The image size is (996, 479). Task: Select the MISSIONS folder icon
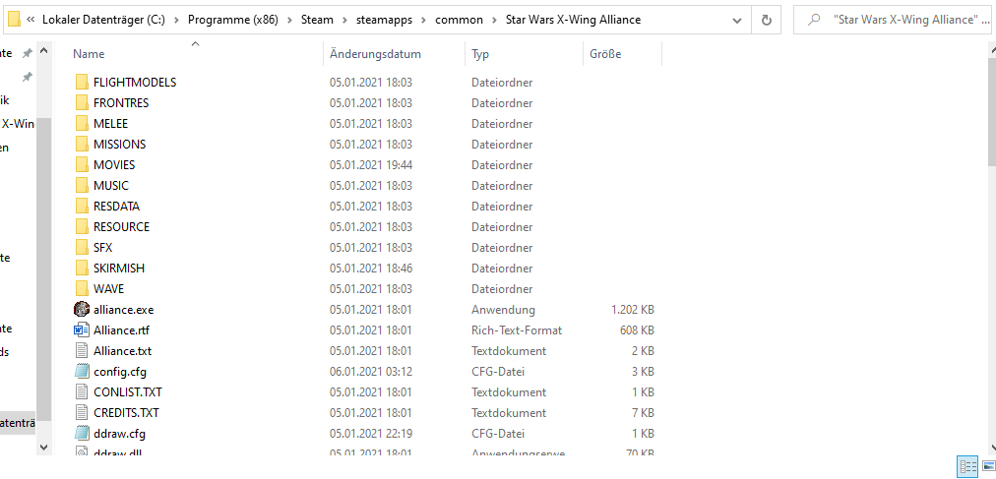[x=82, y=144]
